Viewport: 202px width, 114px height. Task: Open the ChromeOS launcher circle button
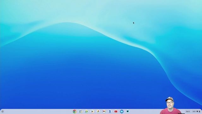coord(3,111)
